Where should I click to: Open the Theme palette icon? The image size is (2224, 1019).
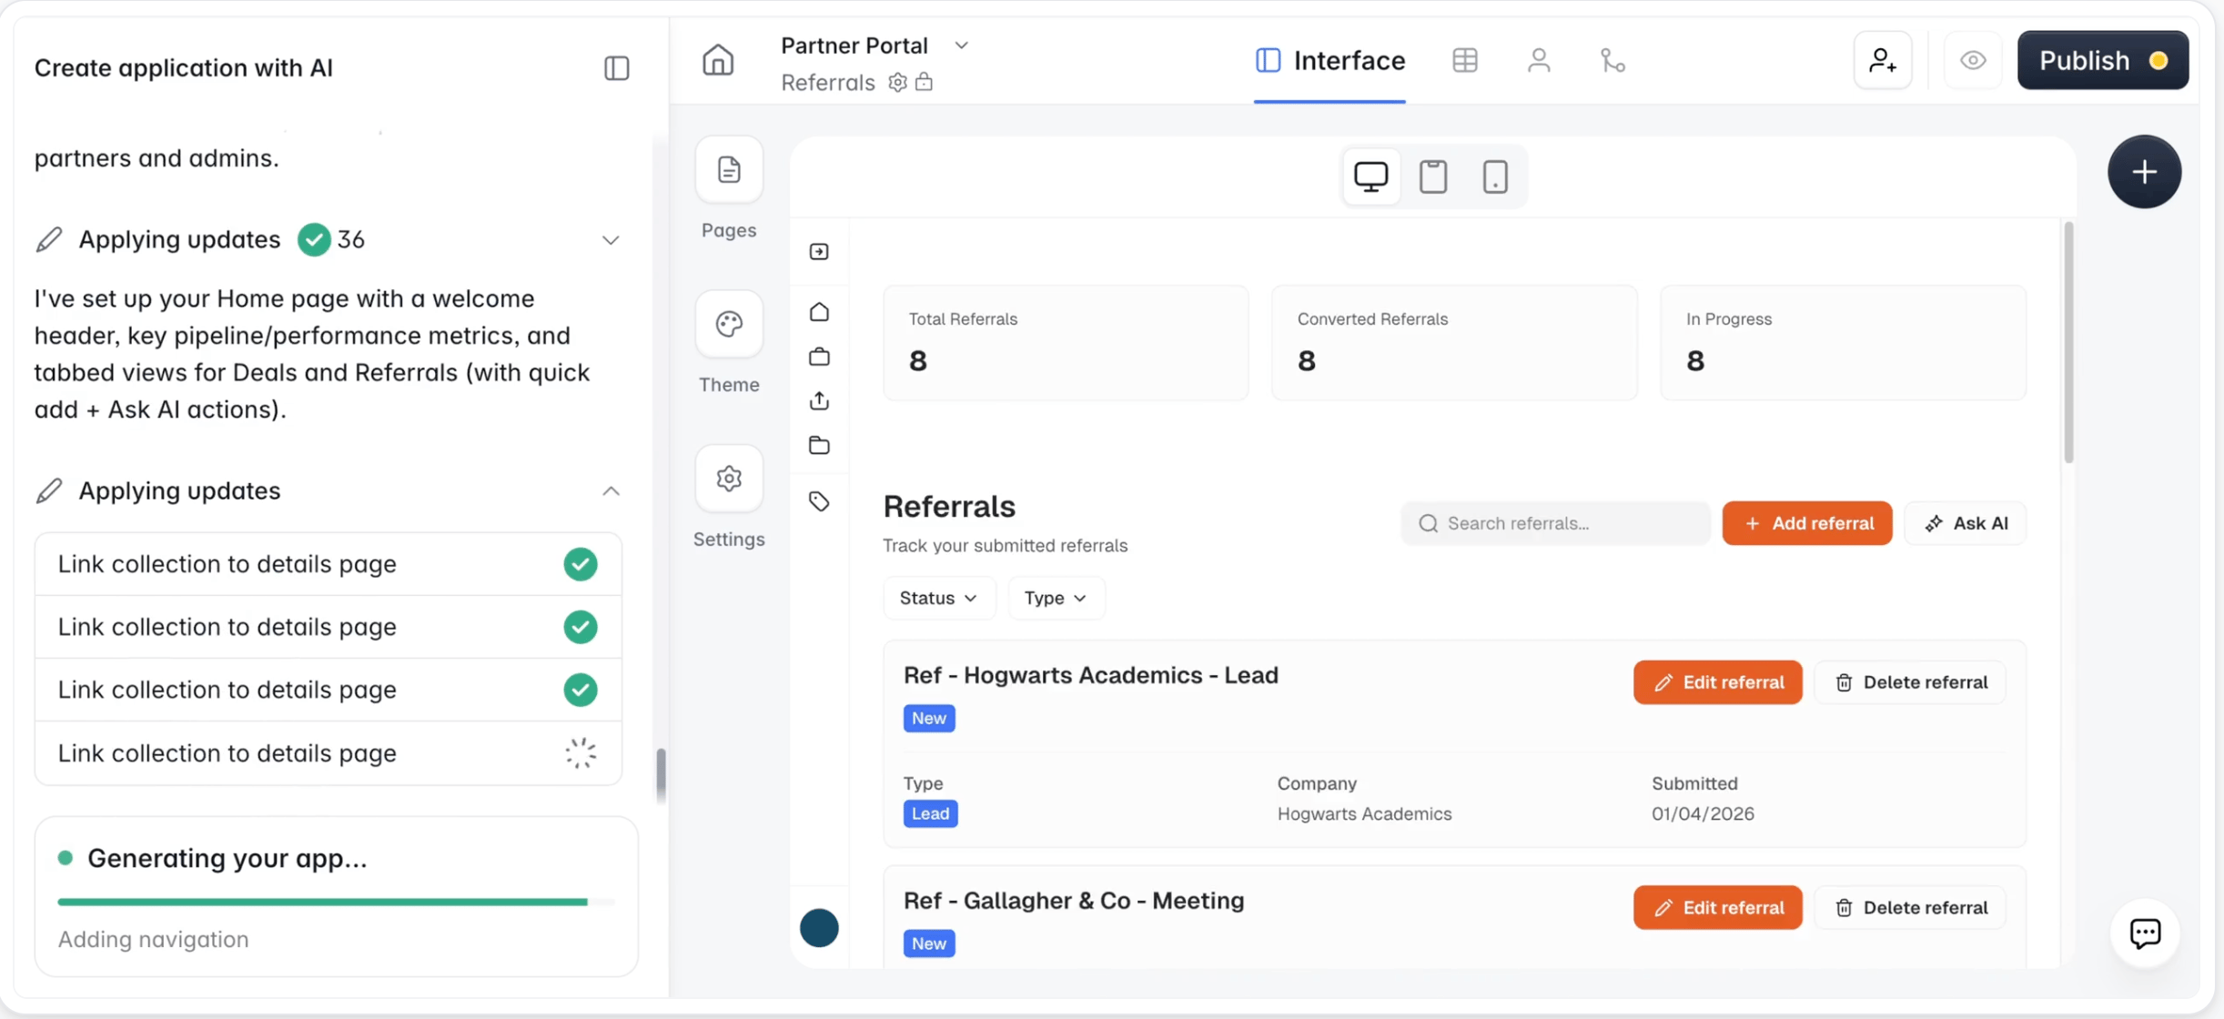click(729, 325)
